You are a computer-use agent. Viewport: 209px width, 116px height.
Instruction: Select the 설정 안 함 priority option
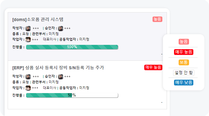pos(184,73)
